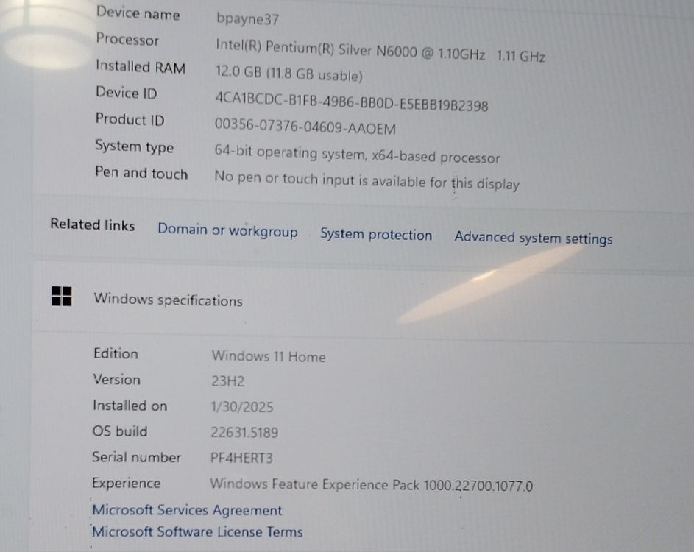Click the Related links label
Image resolution: width=694 pixels, height=552 pixels.
[x=92, y=224]
